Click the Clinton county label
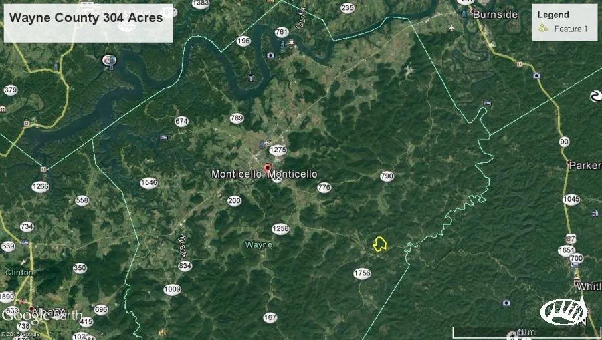This screenshot has height=340, width=602. coord(19,272)
